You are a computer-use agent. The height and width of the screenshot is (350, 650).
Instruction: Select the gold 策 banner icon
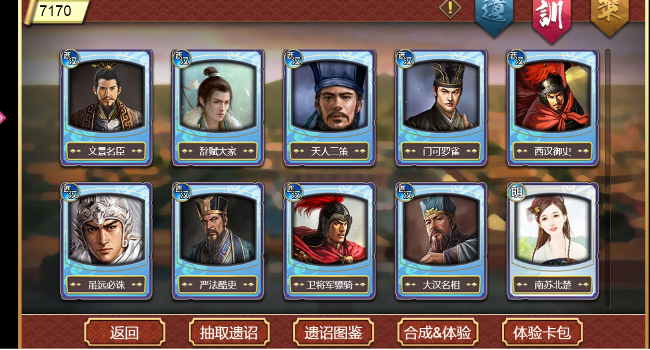click(x=609, y=13)
